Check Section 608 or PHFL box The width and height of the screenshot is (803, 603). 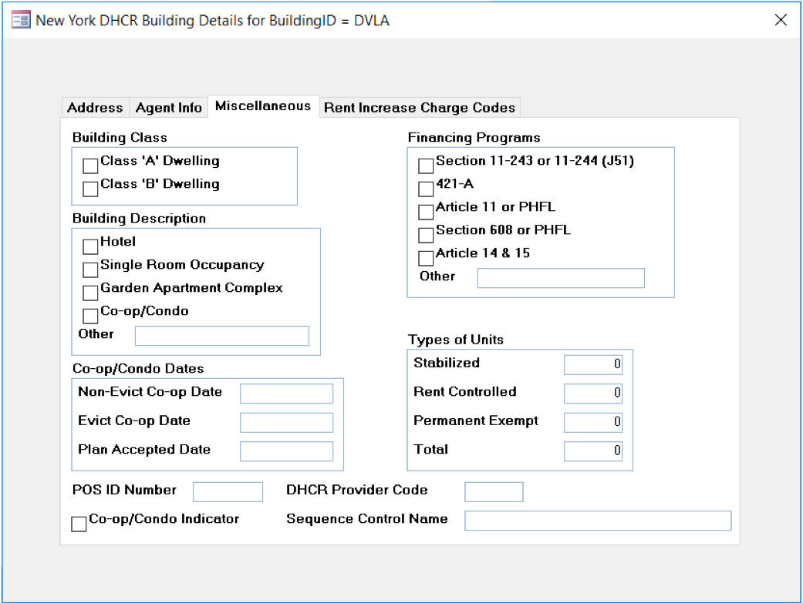point(426,235)
